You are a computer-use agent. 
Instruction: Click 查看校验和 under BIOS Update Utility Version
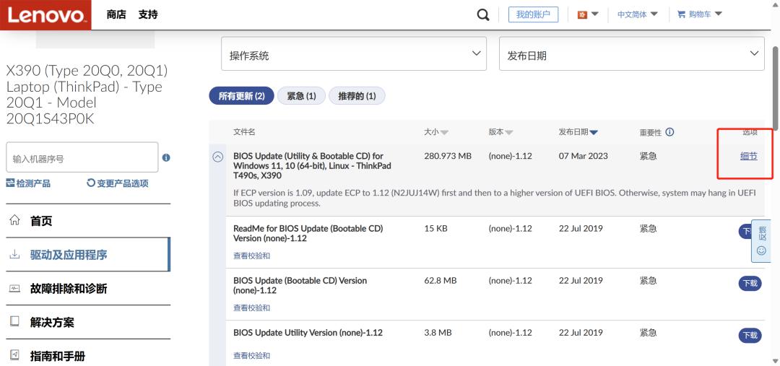point(252,356)
